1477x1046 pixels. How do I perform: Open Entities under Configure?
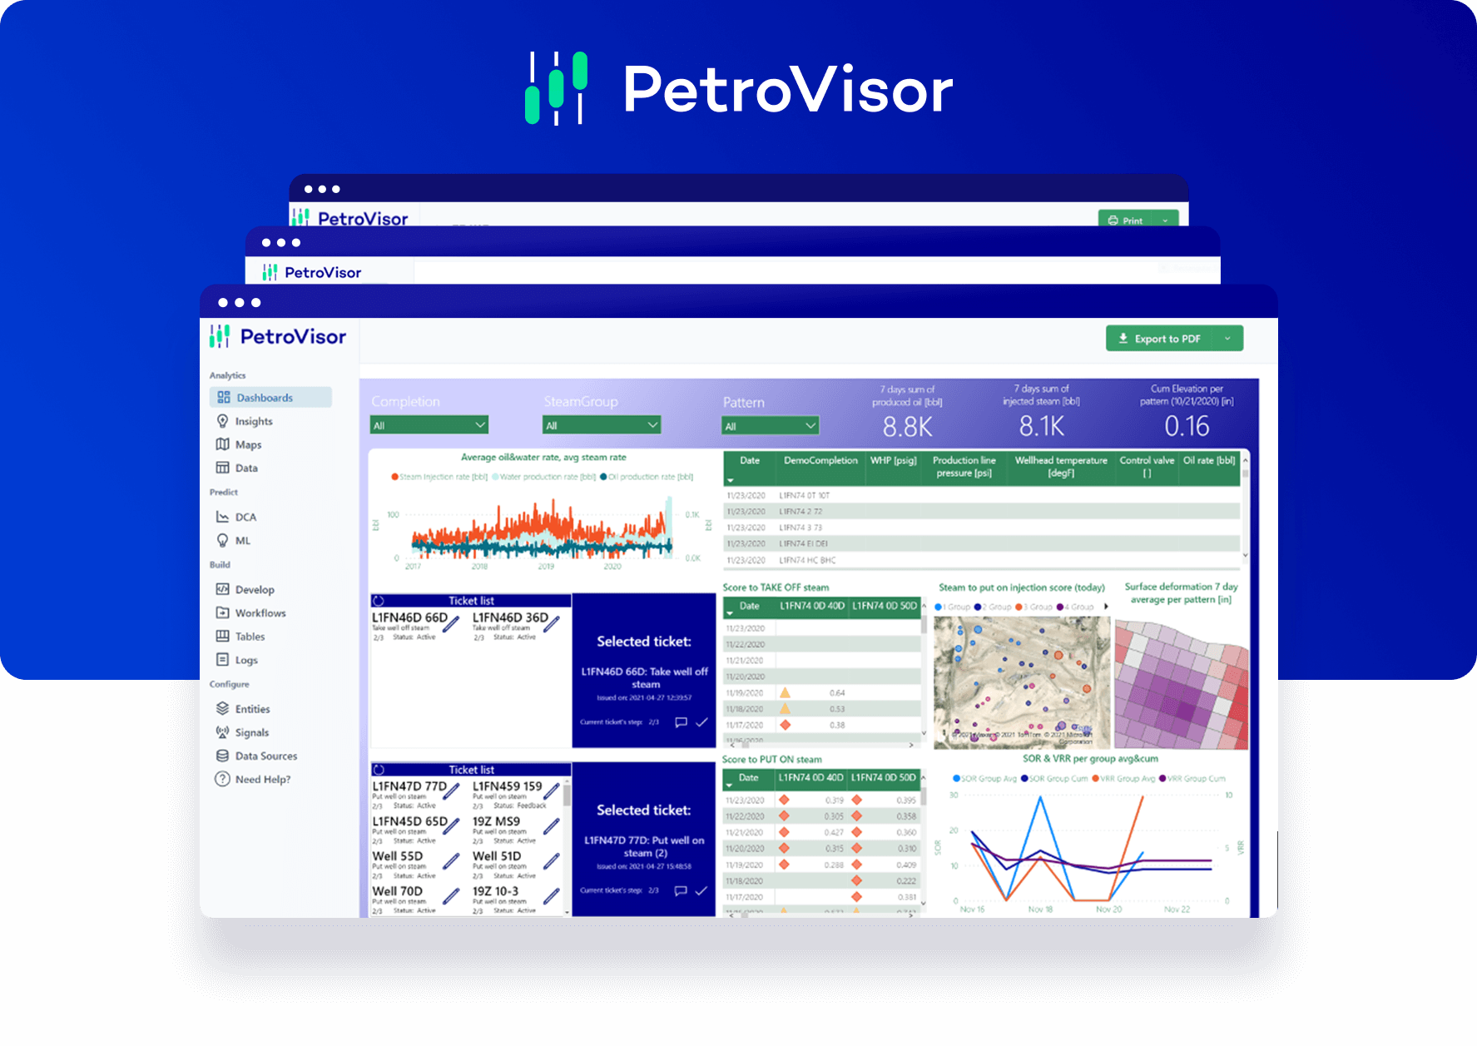252,709
